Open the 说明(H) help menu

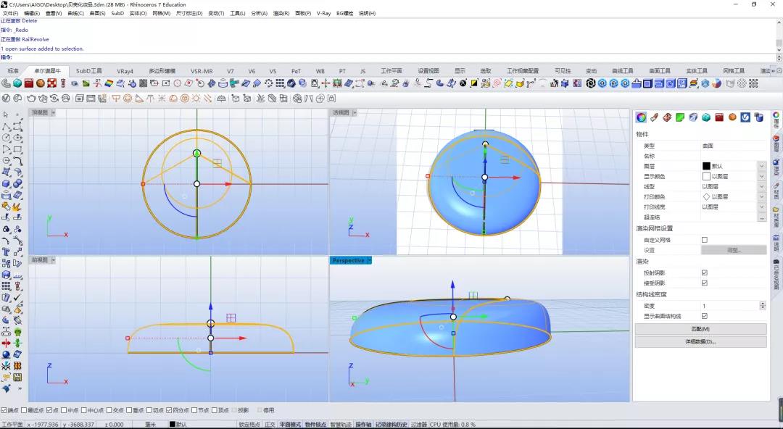click(x=367, y=14)
